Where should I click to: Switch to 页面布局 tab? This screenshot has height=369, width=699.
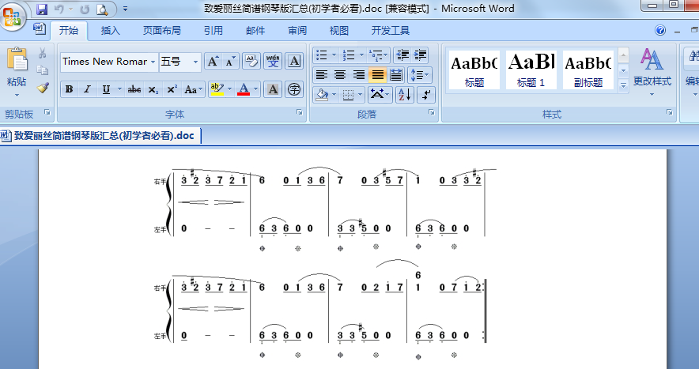coord(162,30)
